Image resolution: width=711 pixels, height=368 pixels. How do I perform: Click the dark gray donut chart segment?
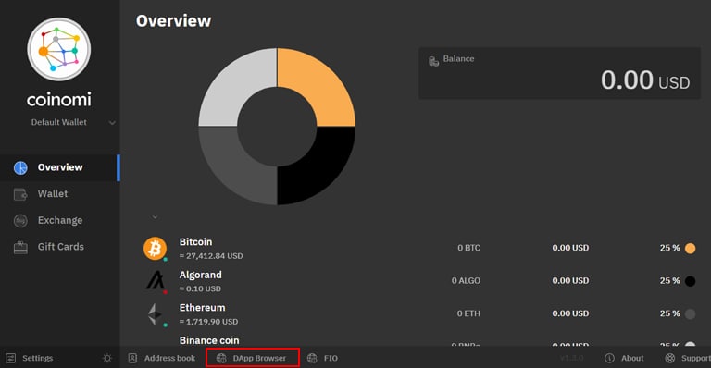(235, 168)
